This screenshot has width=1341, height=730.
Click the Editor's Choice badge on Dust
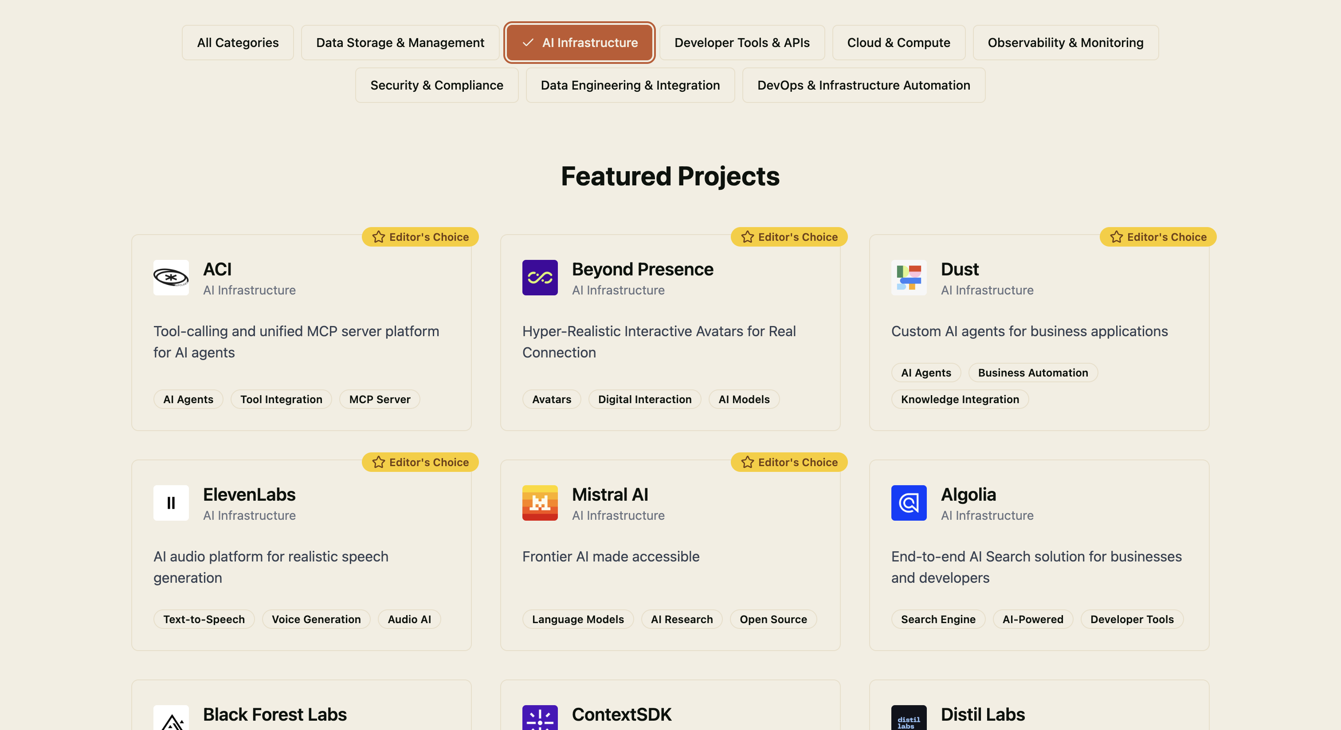(1157, 237)
